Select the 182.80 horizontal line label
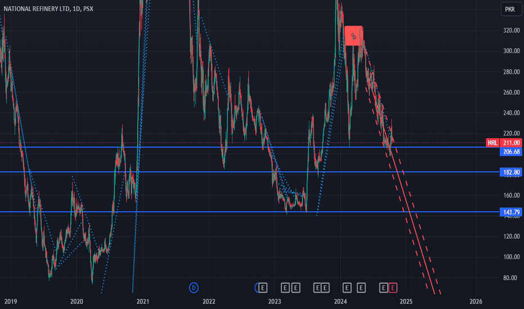 511,172
